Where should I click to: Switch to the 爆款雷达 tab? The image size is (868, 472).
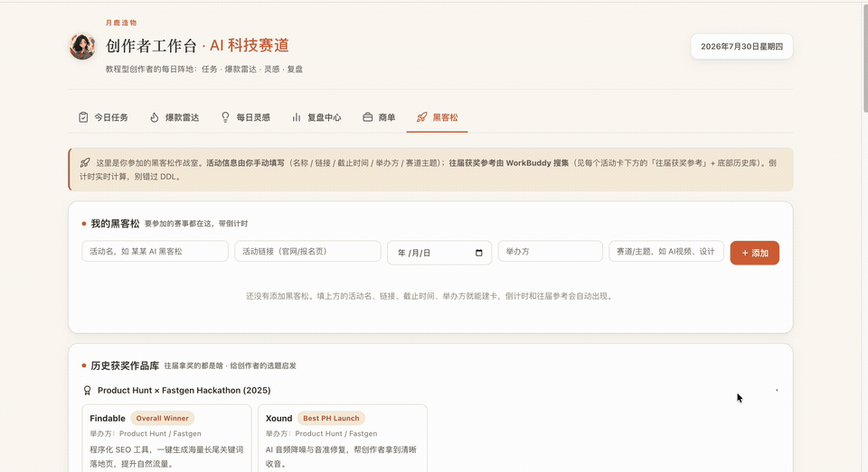click(x=175, y=117)
